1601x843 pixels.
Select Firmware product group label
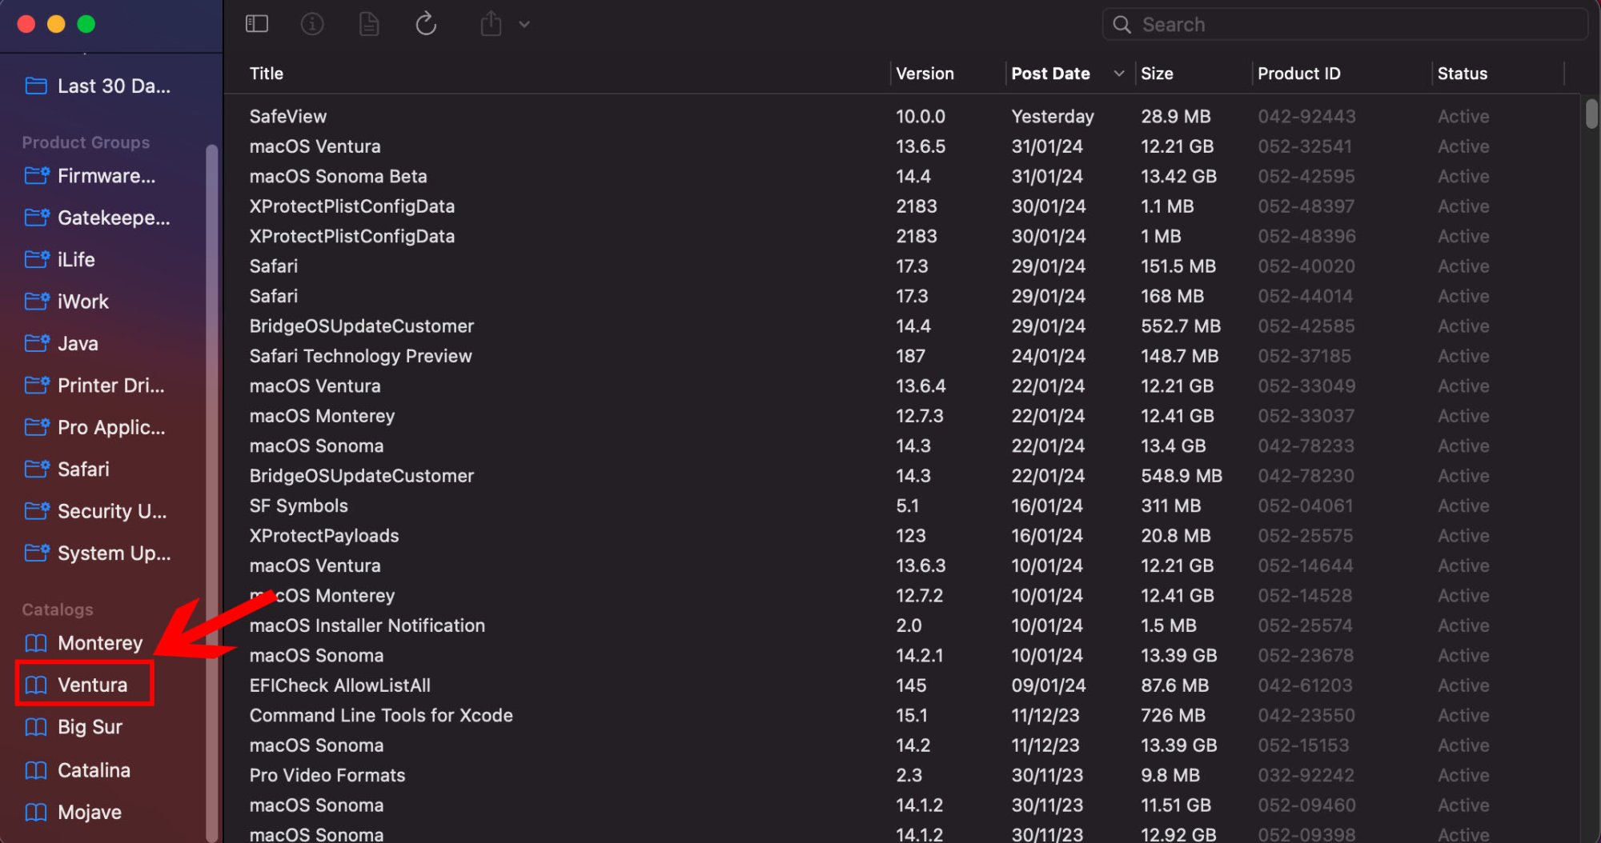[x=106, y=175]
